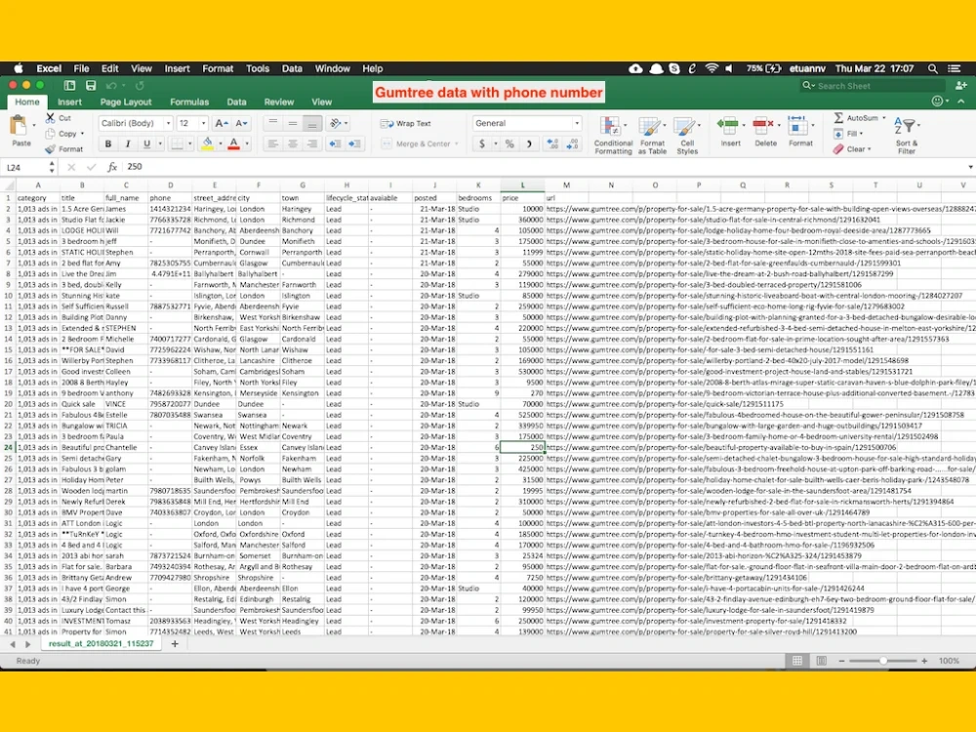This screenshot has width=976, height=732.
Task: Click the Format painter brush icon
Action: point(51,148)
